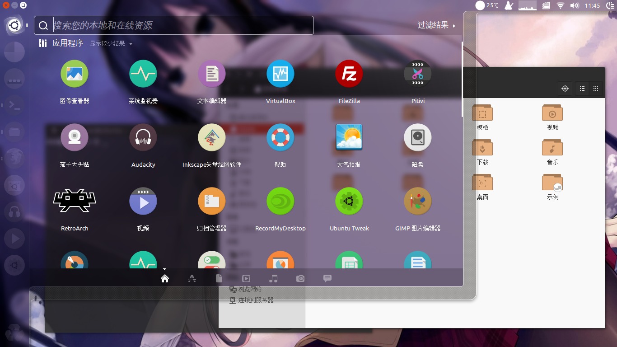Launch Audacity audio editor
Screen dimensions: 617x347
point(143,137)
